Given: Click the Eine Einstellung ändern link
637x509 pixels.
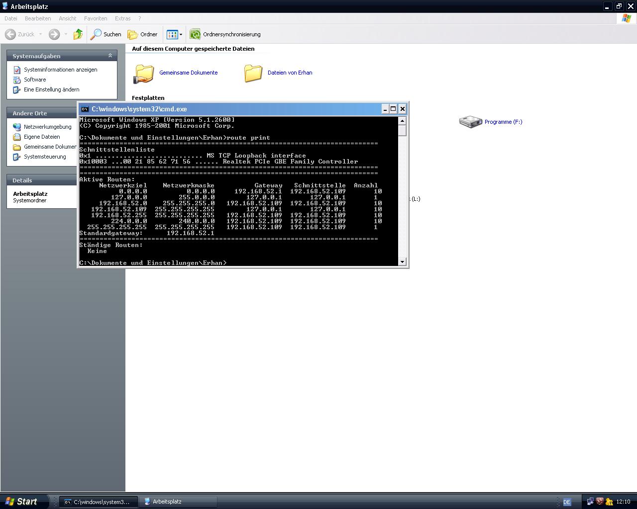Looking at the screenshot, I should tap(52, 89).
